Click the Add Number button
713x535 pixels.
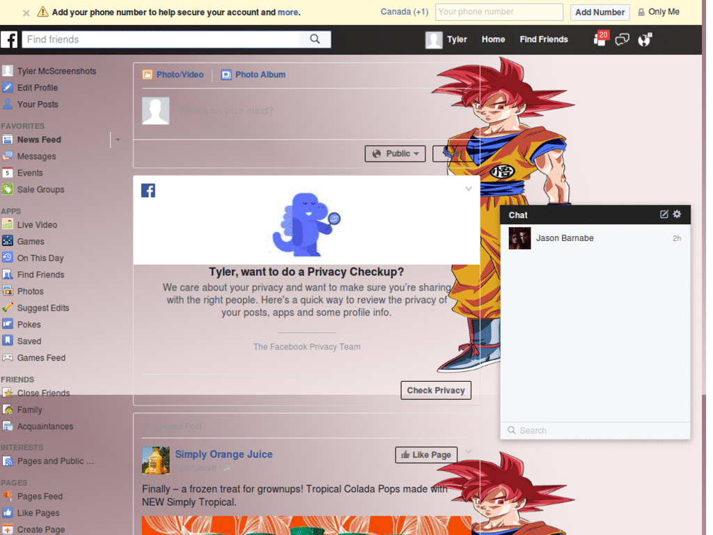pyautogui.click(x=600, y=12)
